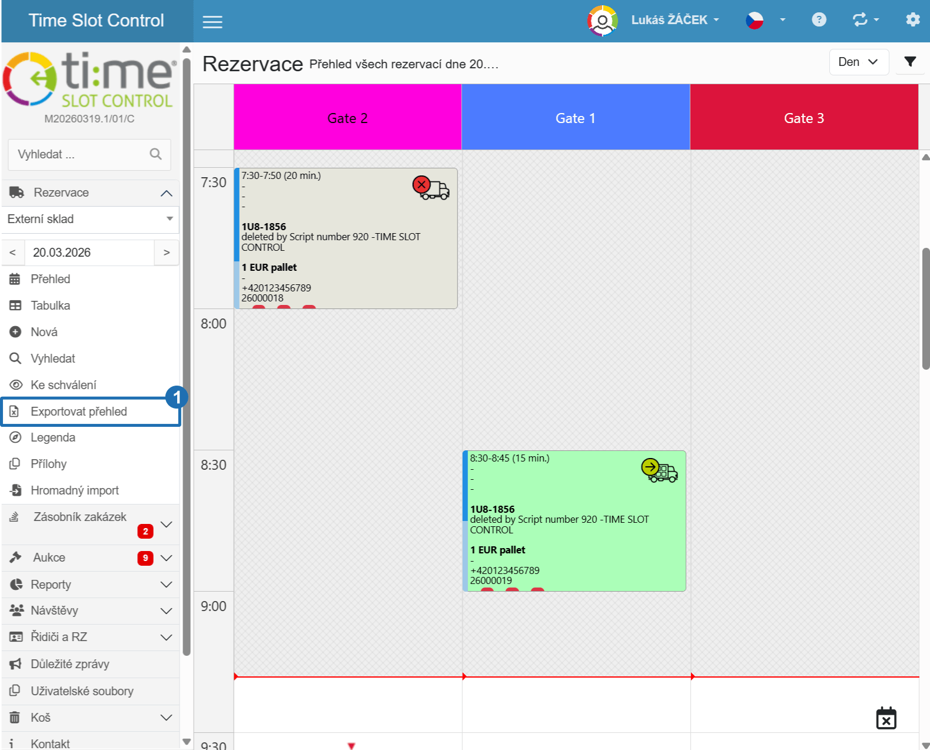Go to next day arrow button

click(x=167, y=253)
